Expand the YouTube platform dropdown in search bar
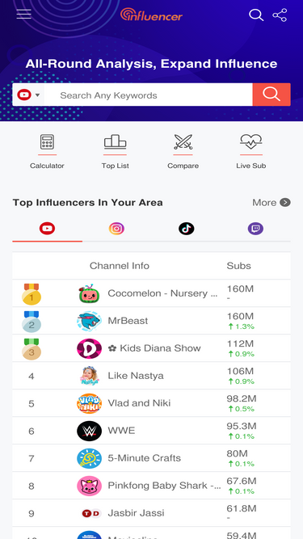This screenshot has width=303, height=539. click(x=28, y=95)
